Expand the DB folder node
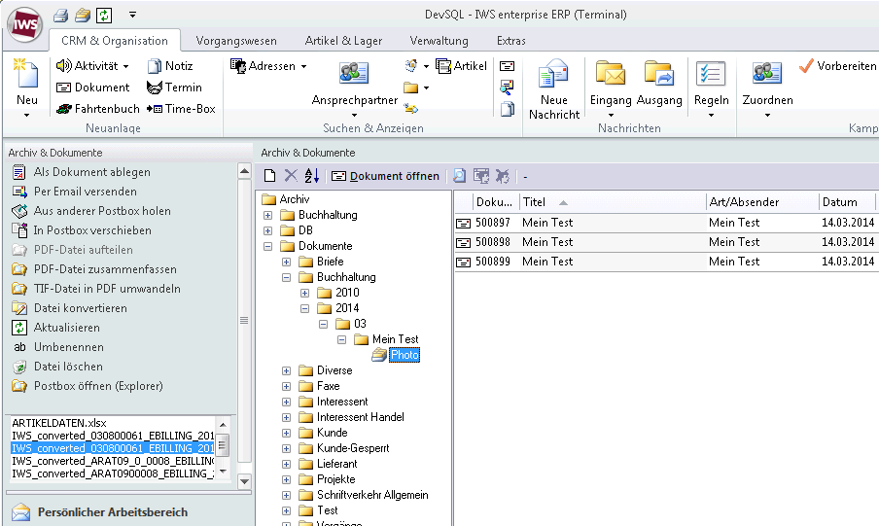The image size is (879, 526). click(x=268, y=231)
